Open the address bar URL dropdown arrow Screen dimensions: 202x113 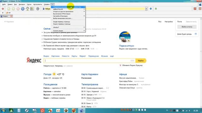[146, 9]
